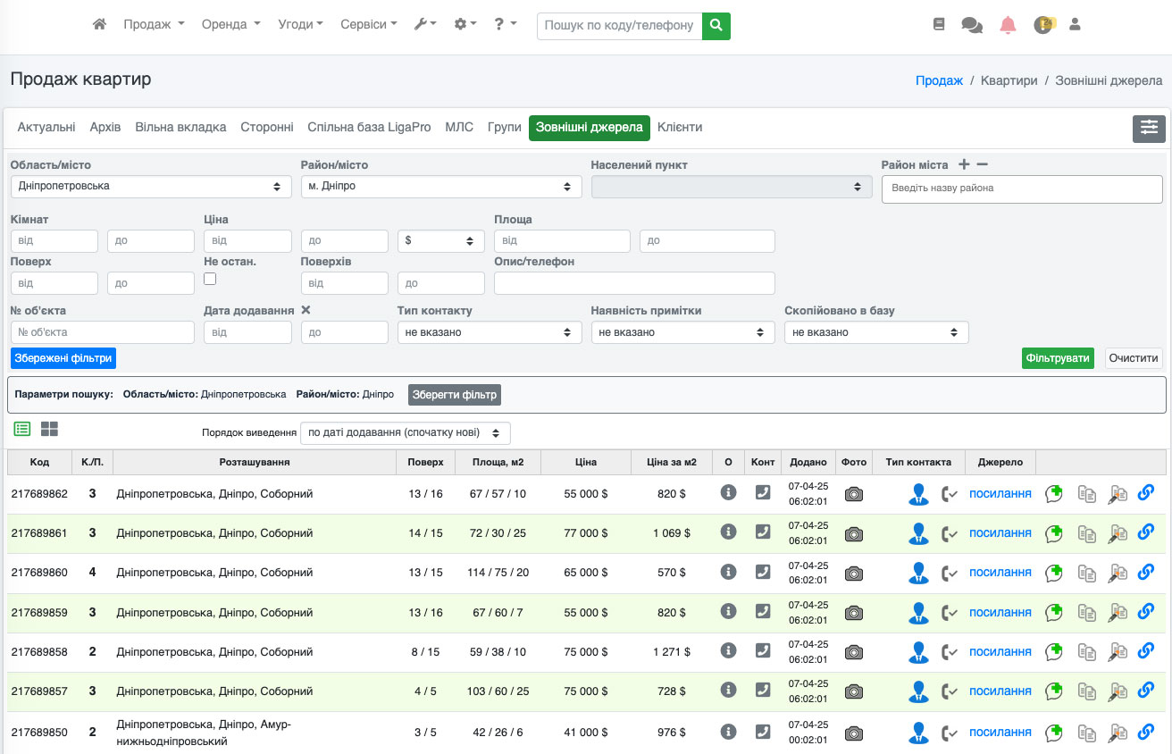The width and height of the screenshot is (1172, 754).
Task: Open filter settings sliders icon button
Action: pyautogui.click(x=1149, y=129)
